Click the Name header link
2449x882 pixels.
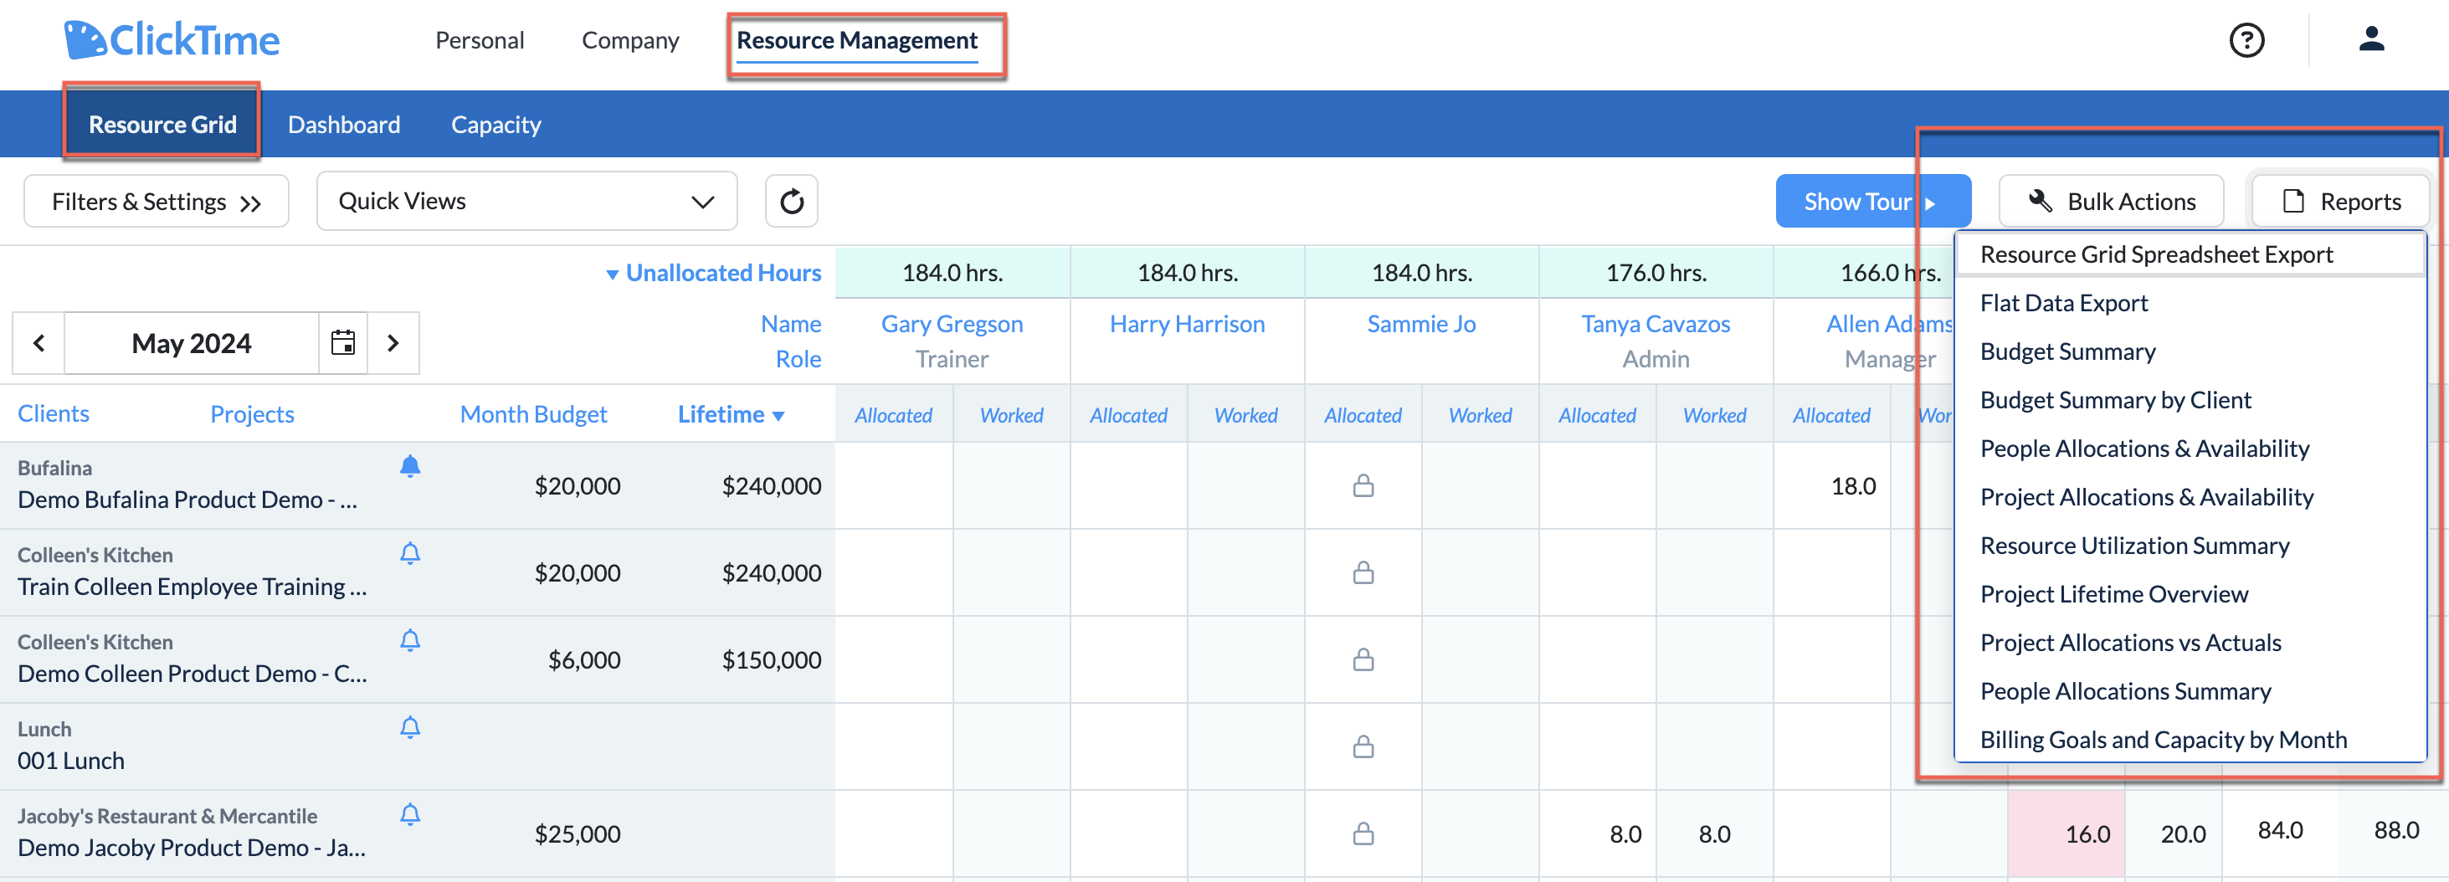[x=790, y=324]
